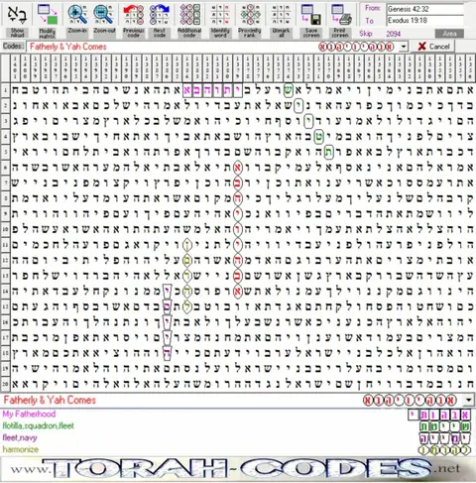The image size is (476, 483).
Task: Click the From field showing Genesis 42:32
Action: [x=425, y=9]
